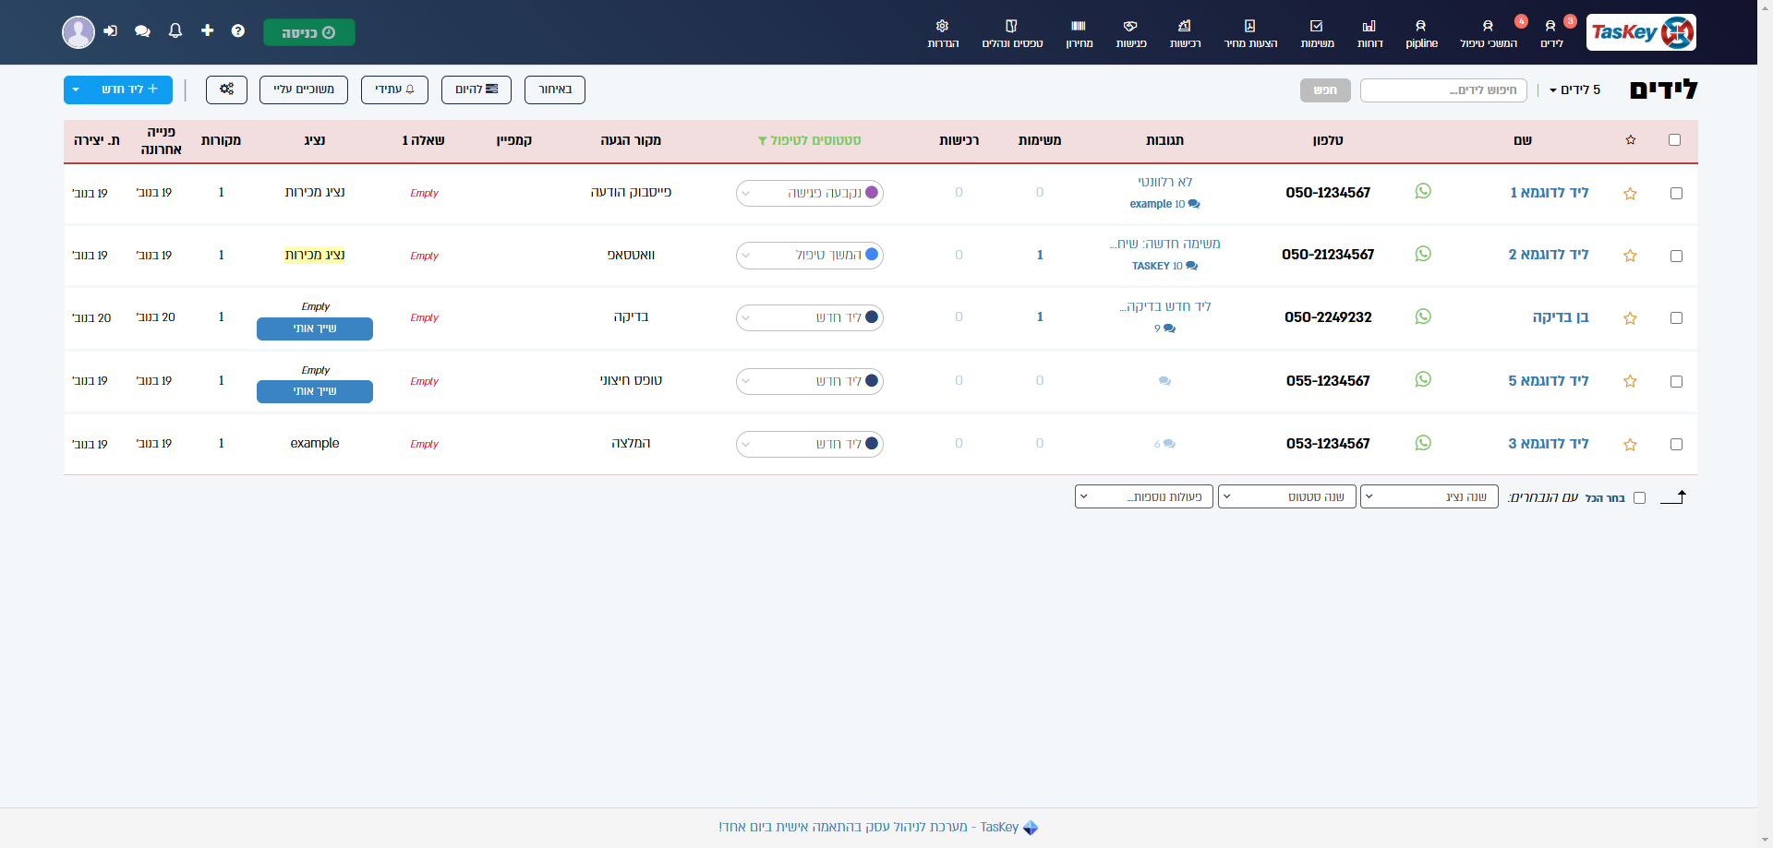The width and height of the screenshot is (1773, 848).
Task: Open table settings gears button
Action: click(226, 90)
